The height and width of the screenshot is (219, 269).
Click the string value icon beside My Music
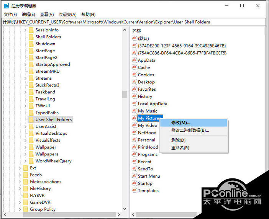[x=134, y=111]
